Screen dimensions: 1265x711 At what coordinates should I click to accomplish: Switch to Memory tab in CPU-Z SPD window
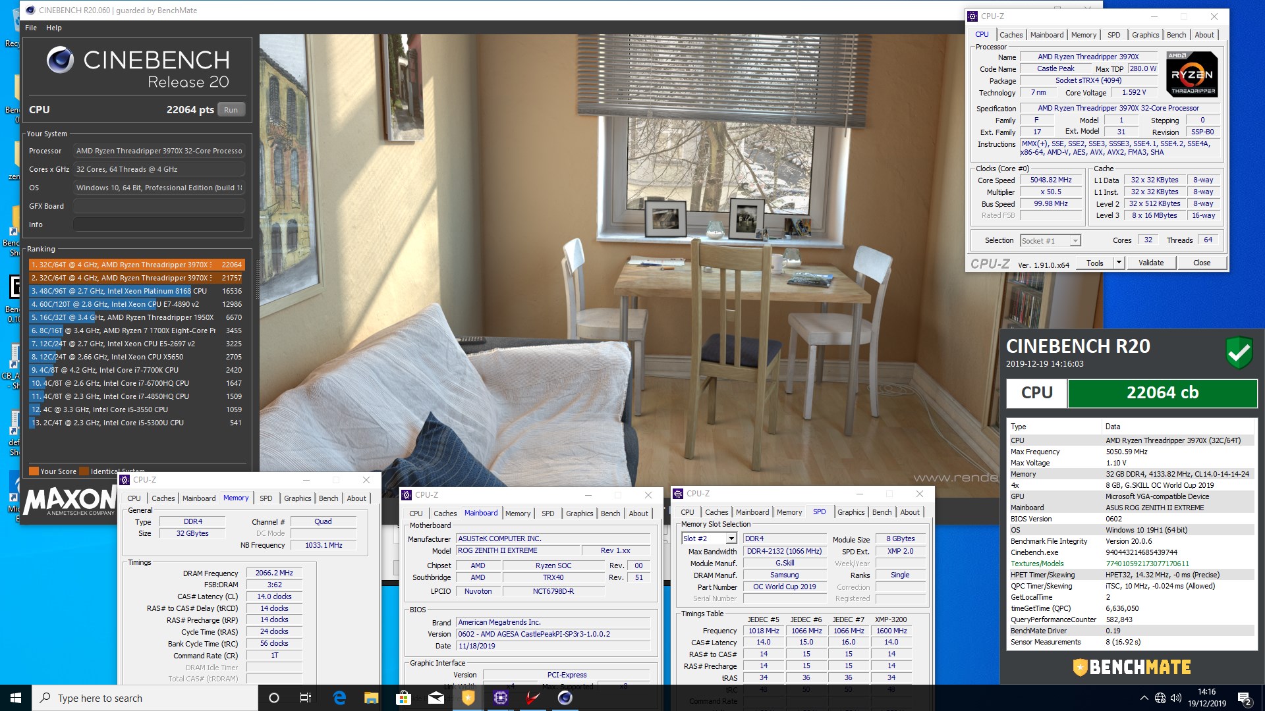pyautogui.click(x=789, y=512)
